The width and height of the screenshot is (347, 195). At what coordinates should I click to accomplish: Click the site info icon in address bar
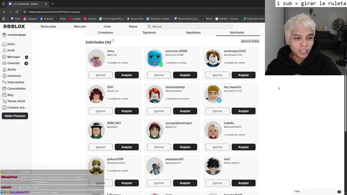tap(25, 12)
